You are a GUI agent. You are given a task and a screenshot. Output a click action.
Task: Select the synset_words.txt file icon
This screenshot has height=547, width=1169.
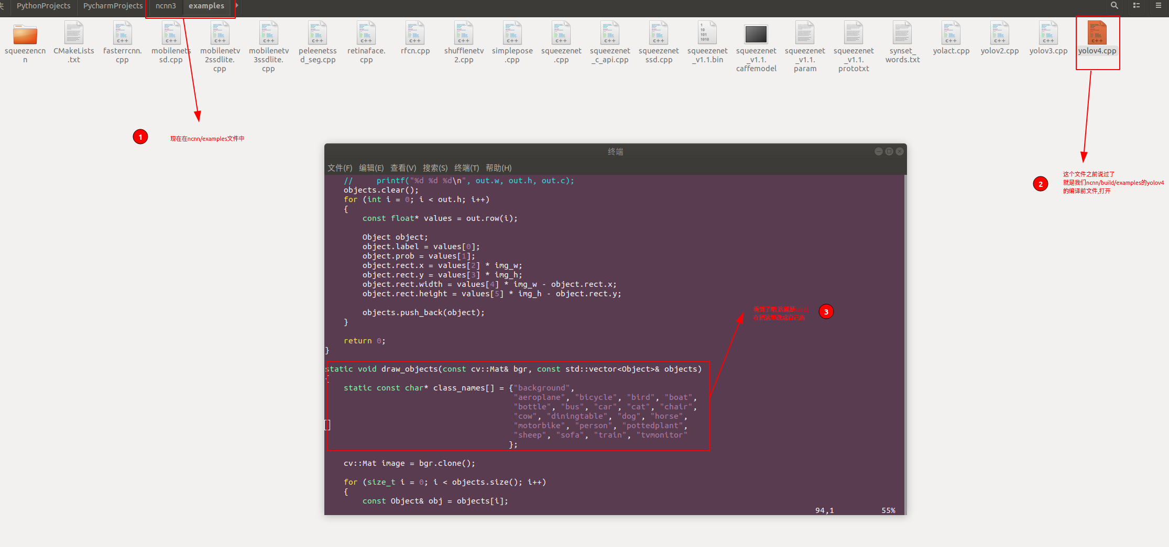902,33
